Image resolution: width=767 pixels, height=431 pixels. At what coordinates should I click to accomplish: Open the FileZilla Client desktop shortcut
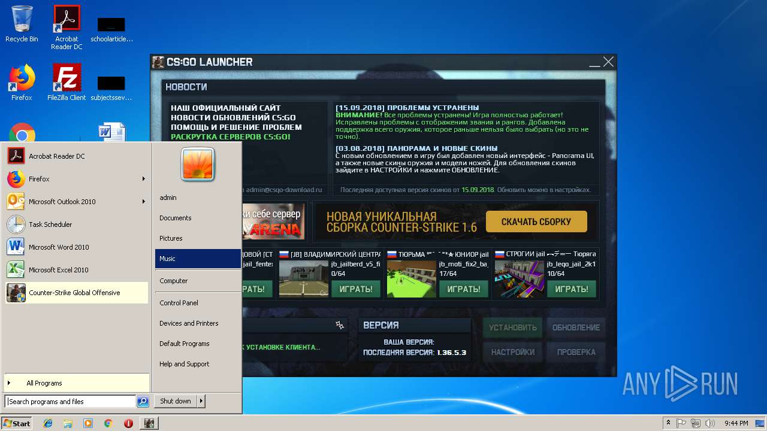coord(67,83)
